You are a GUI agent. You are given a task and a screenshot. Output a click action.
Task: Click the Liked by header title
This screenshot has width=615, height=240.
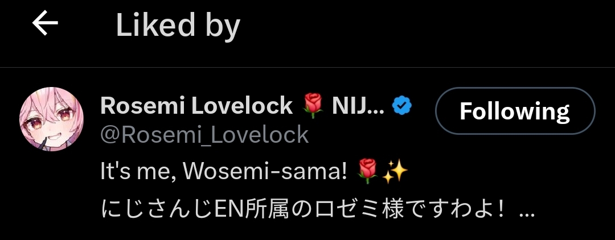[x=178, y=26]
